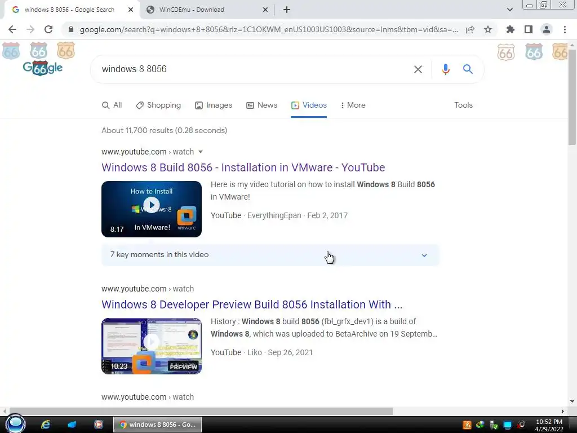The width and height of the screenshot is (577, 433).
Task: Clear the search box with the X icon
Action: click(418, 69)
